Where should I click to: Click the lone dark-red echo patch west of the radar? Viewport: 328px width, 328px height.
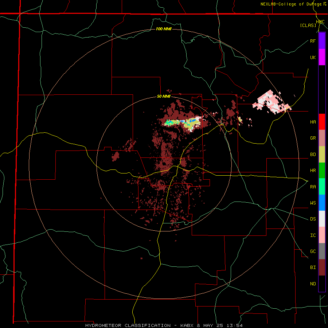click(116, 156)
